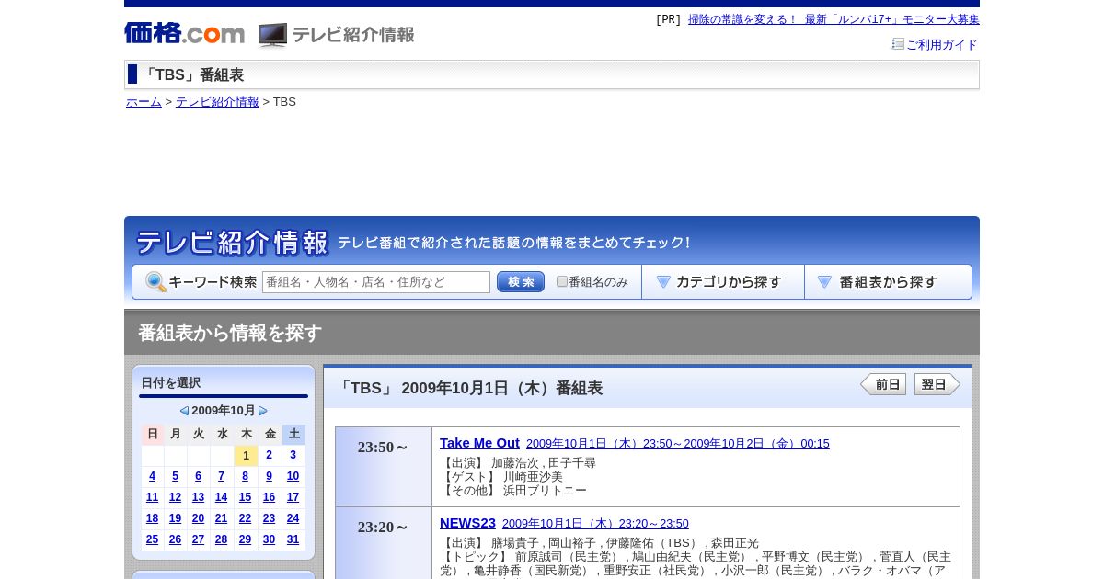This screenshot has height=579, width=1104.
Task: Go to previous month arrow in calendar
Action: (x=184, y=411)
